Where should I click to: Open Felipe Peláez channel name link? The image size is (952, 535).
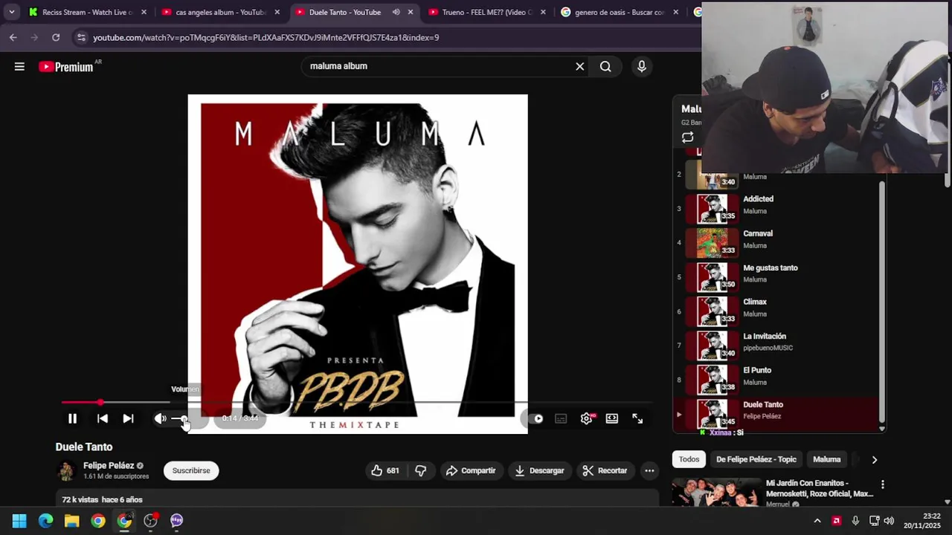109,466
